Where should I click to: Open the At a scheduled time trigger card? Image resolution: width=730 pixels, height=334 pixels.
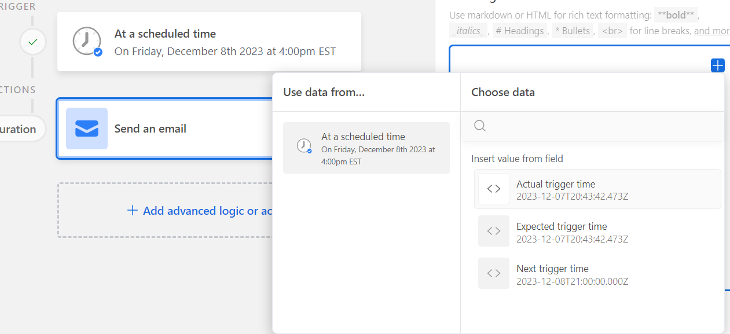209,42
